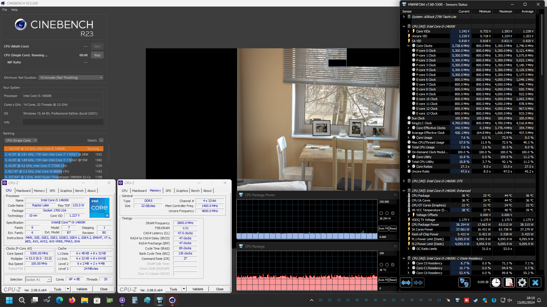
Task: Select SPD tab in right CPU-Z window
Action: point(168,191)
